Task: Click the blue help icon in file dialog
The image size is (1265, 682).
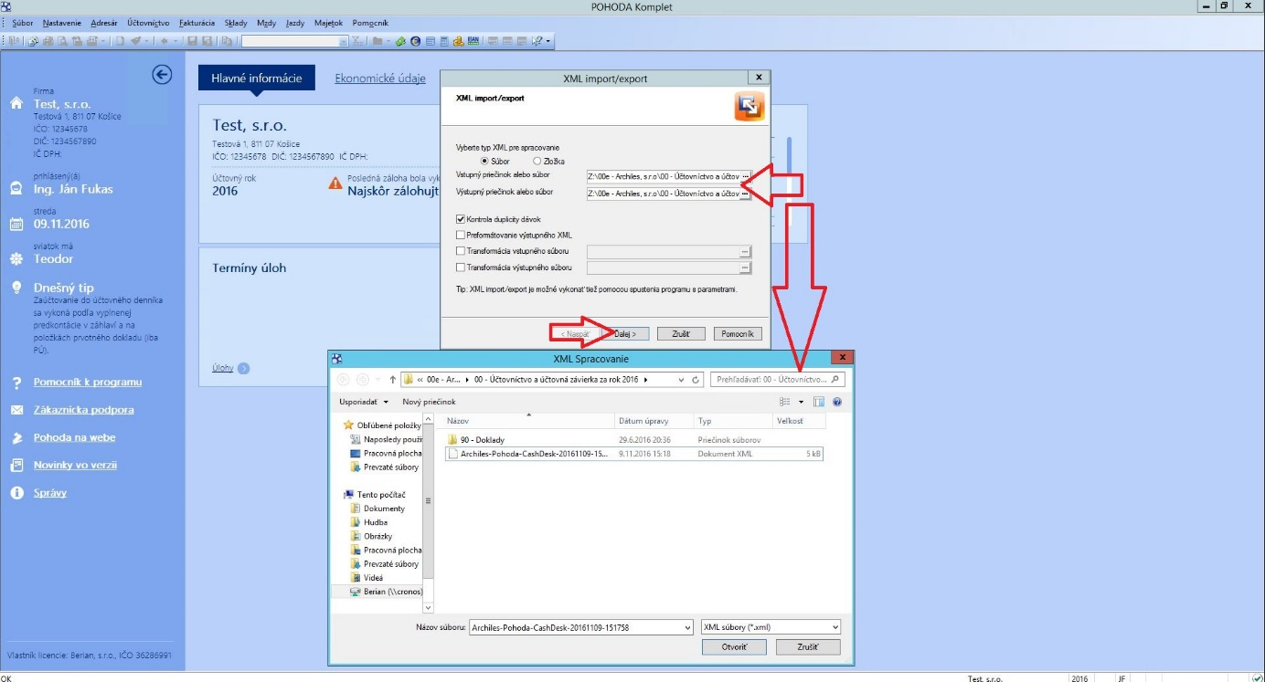Action: pos(837,402)
